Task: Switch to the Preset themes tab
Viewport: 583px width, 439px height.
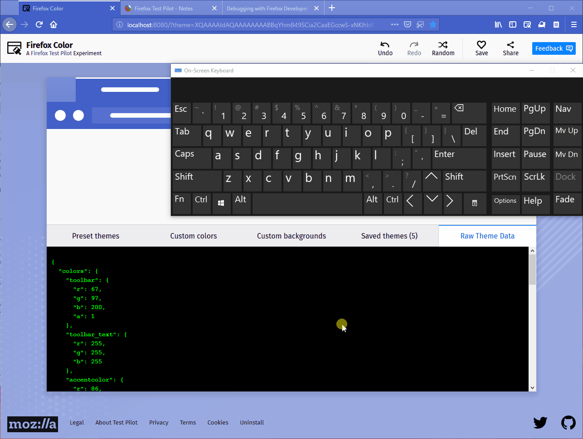Action: pyautogui.click(x=96, y=236)
